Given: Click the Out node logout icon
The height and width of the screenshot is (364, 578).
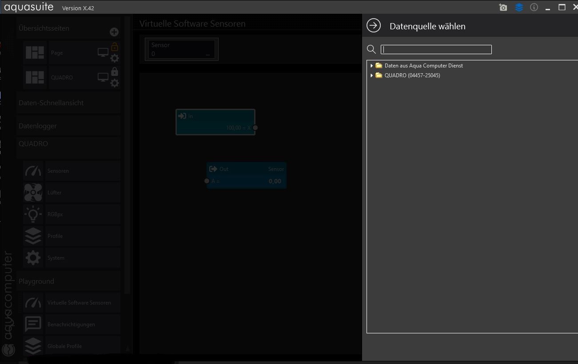Looking at the screenshot, I should (213, 169).
